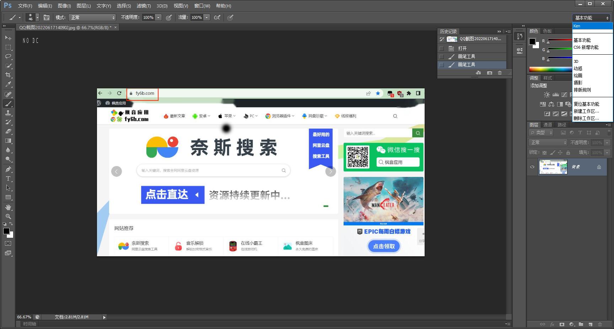614x329 pixels.
Task: Open the 窗口(W) menu
Action: click(x=202, y=6)
